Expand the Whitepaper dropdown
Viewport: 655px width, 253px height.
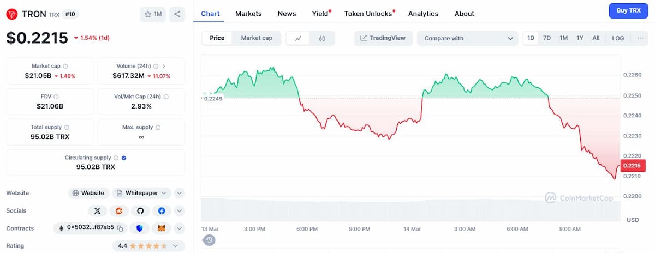(x=165, y=193)
